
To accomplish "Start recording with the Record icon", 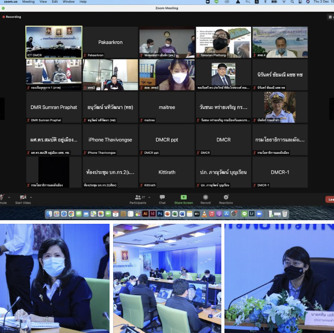I will tap(205, 197).
